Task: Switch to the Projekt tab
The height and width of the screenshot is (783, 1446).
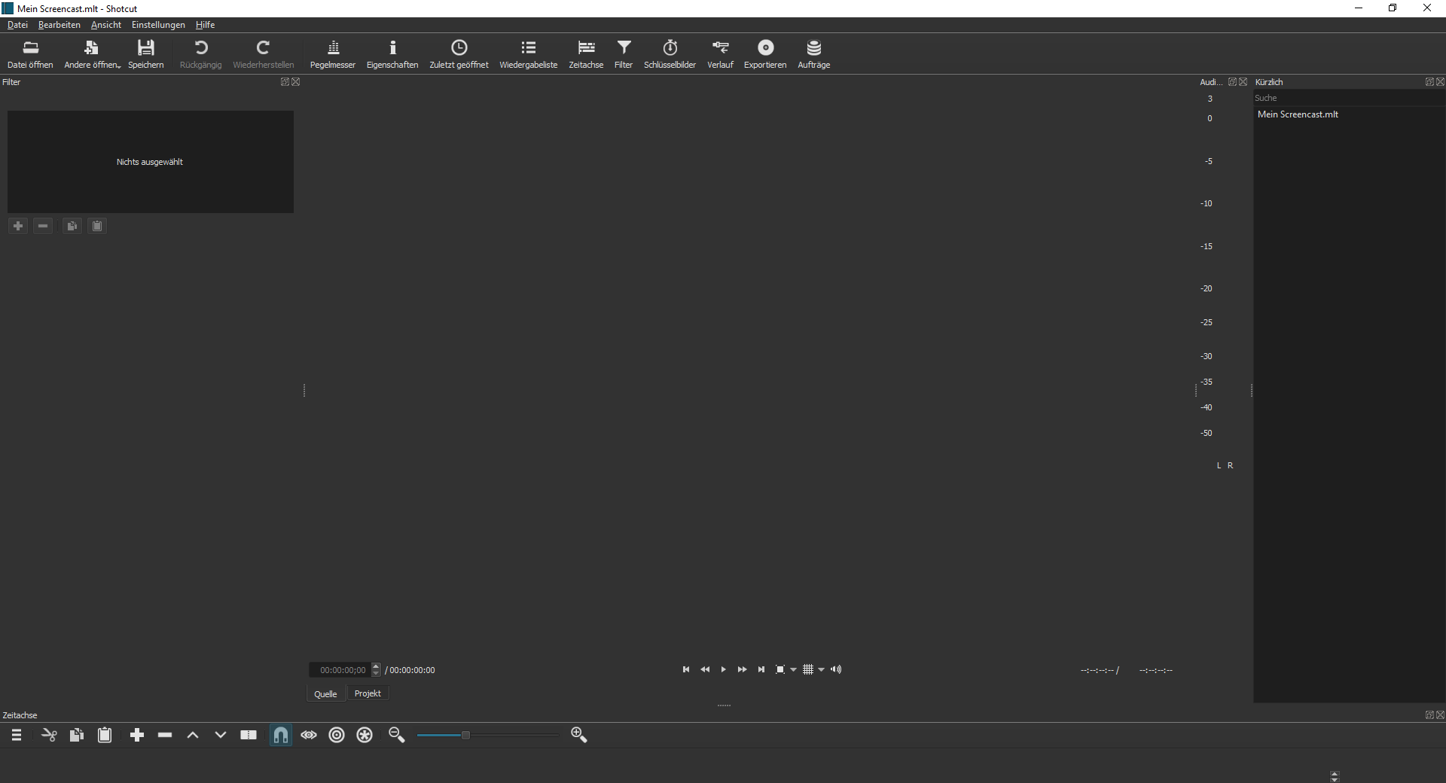Action: tap(368, 693)
